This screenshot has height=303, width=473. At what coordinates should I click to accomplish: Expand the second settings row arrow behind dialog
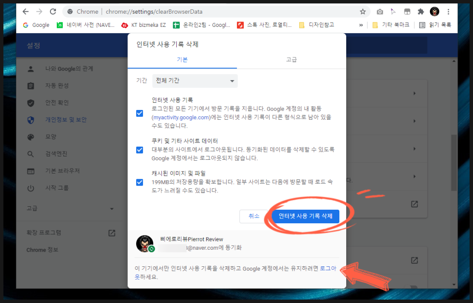[x=414, y=121]
